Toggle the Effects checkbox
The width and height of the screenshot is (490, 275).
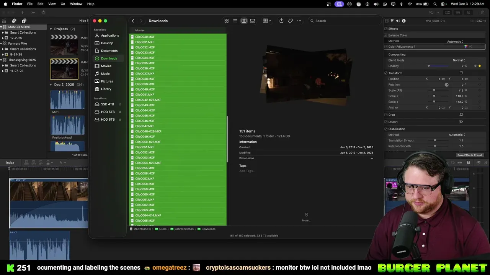(386, 29)
